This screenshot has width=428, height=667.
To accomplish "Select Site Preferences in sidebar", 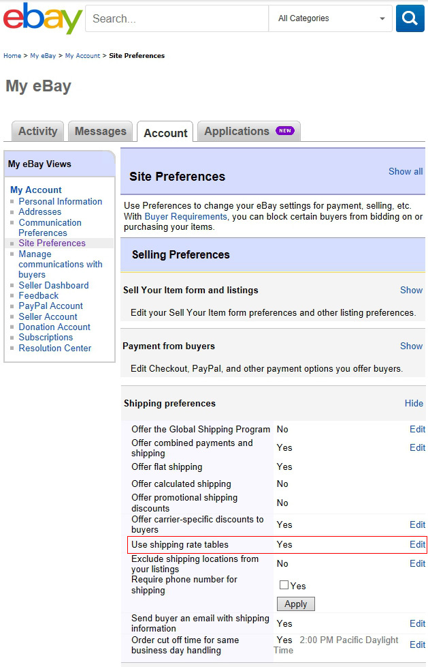I will 52,243.
